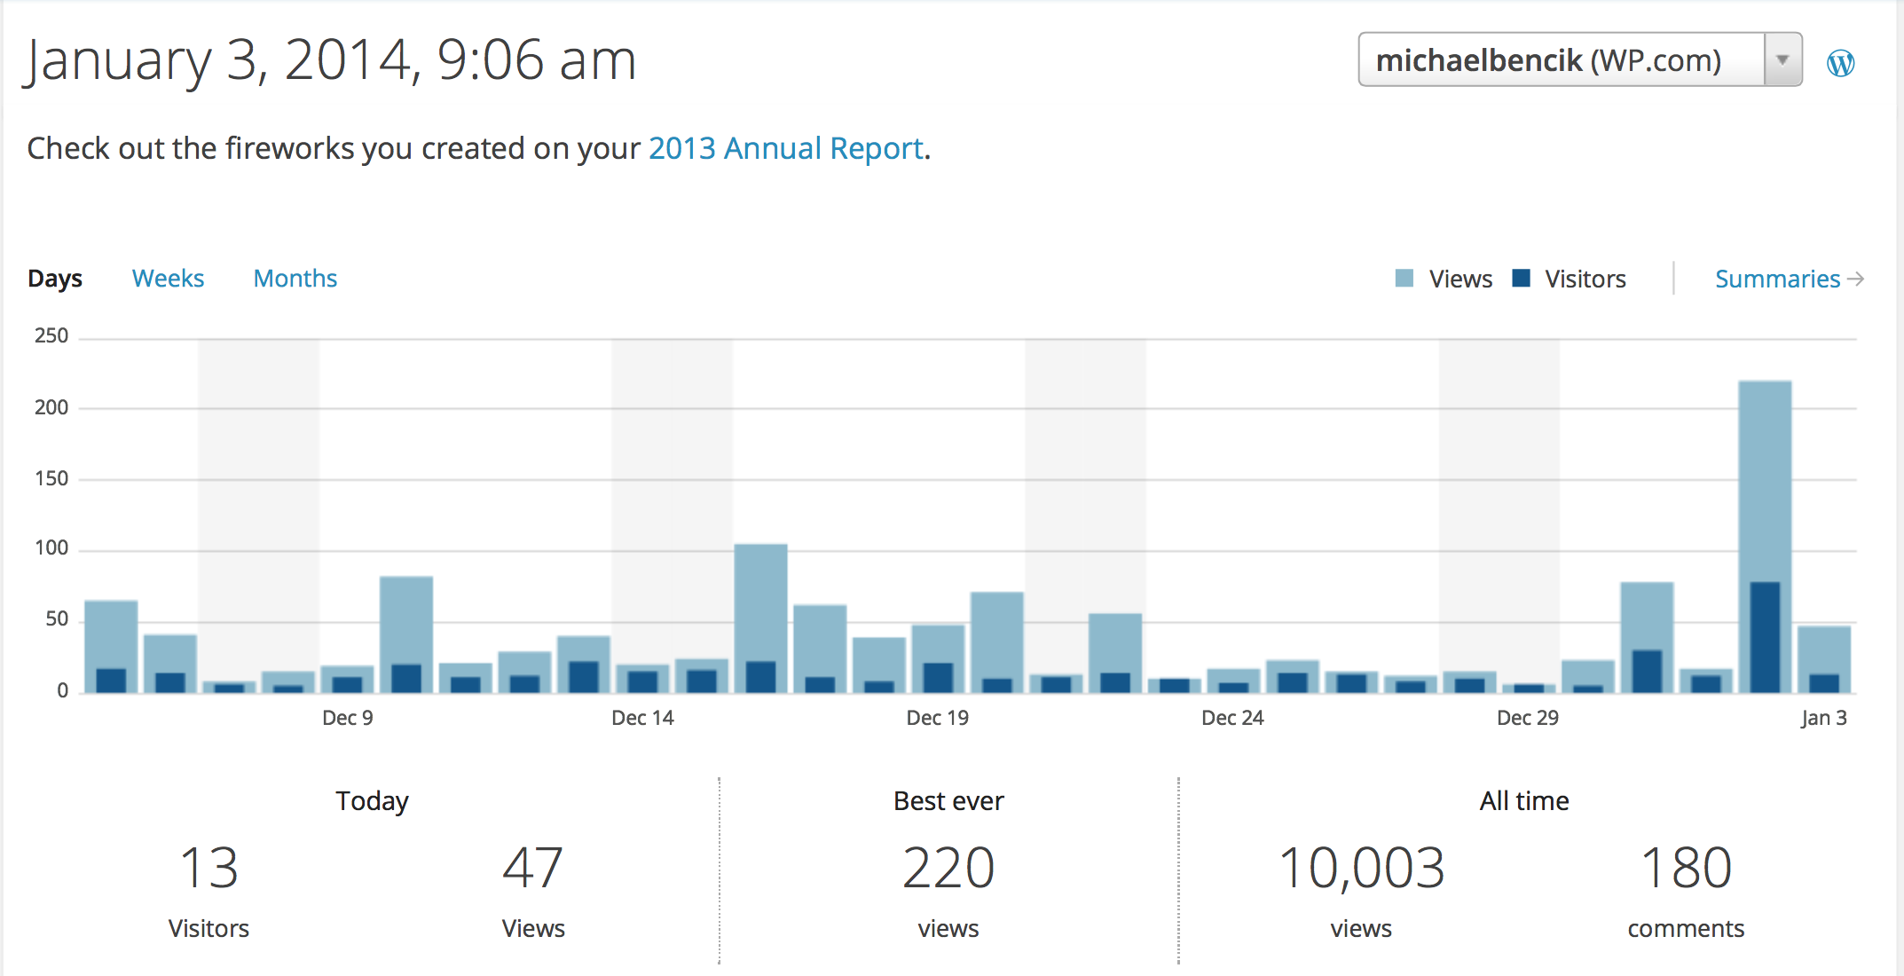Select the Days tab

tap(55, 279)
